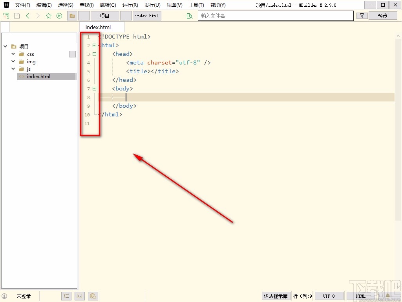Click the star bookmark icon
The width and height of the screenshot is (402, 302).
tap(49, 16)
